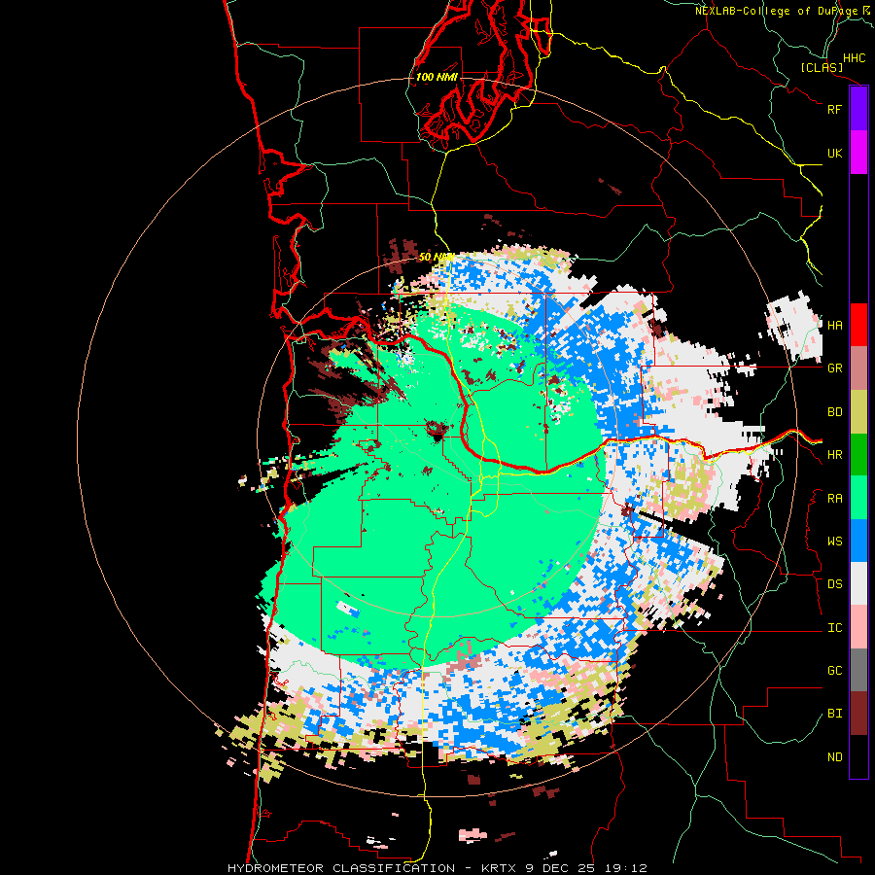Click the 'BI' legend label
The width and height of the screenshot is (875, 875).
click(x=834, y=714)
